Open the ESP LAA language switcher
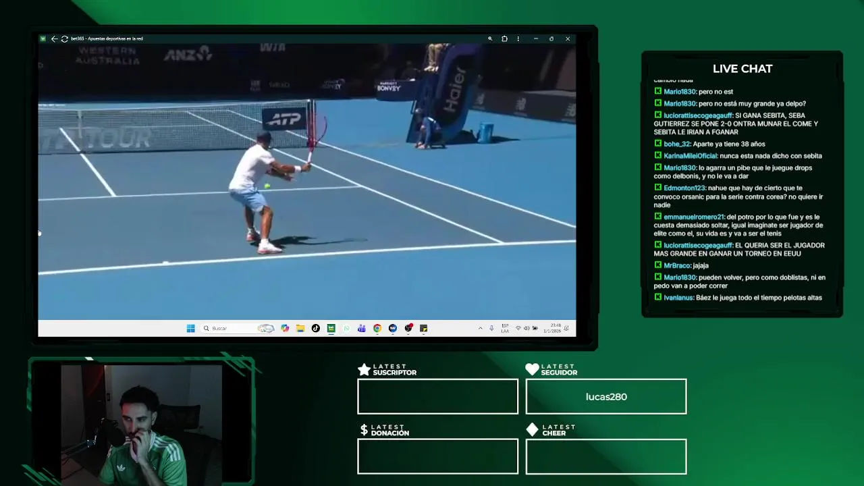The width and height of the screenshot is (864, 486). [x=505, y=329]
